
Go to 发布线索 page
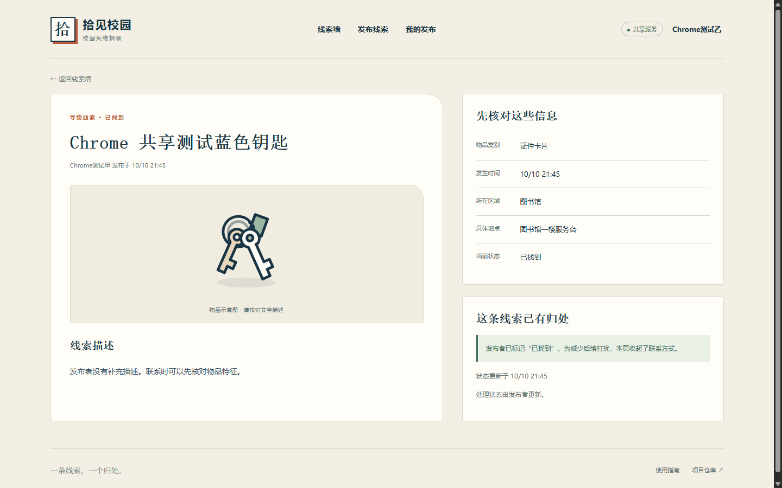point(373,29)
